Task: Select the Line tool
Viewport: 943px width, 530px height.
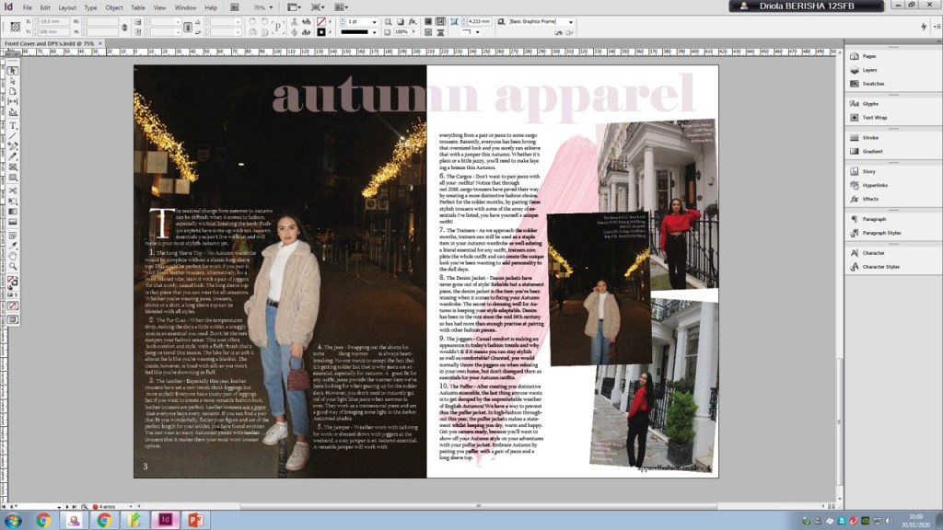Action: 13,136
